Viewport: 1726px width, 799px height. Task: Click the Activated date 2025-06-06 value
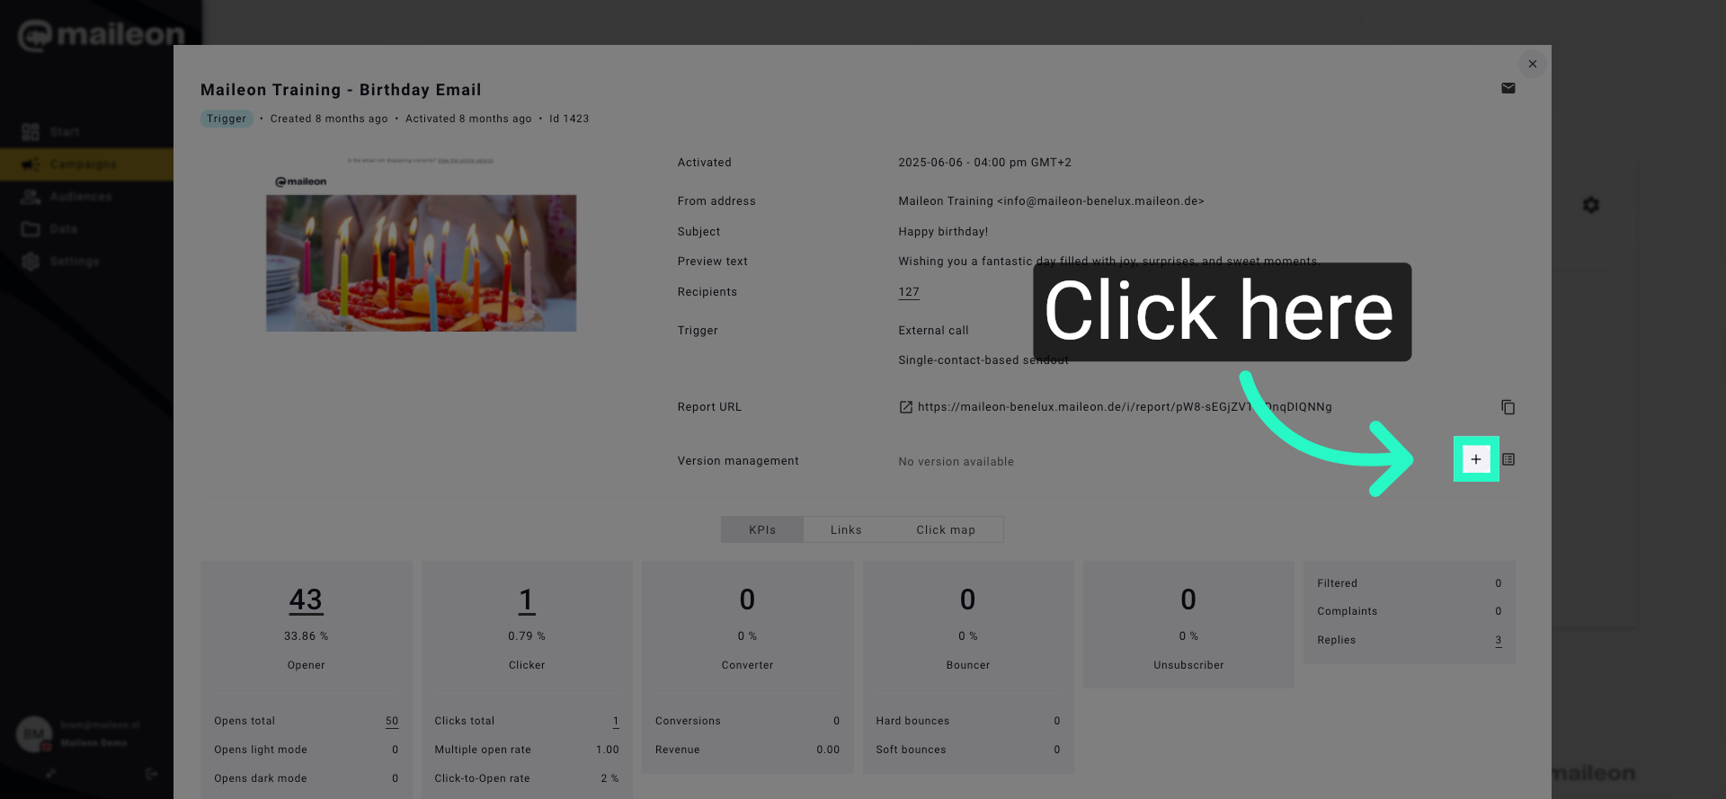point(984,163)
